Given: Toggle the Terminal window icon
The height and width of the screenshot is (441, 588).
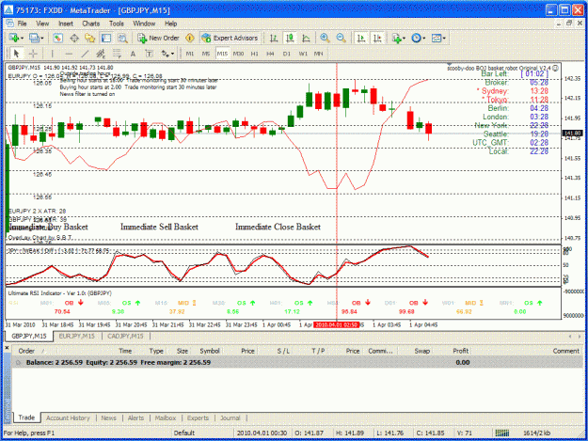Looking at the screenshot, I should pos(106,38).
